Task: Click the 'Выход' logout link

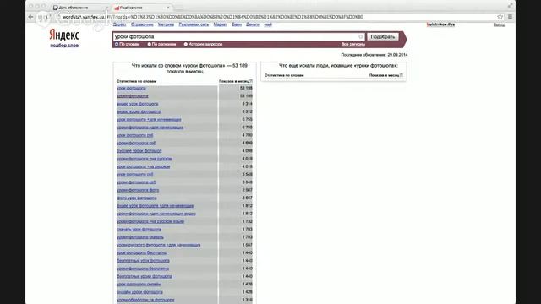Action: coord(500,24)
